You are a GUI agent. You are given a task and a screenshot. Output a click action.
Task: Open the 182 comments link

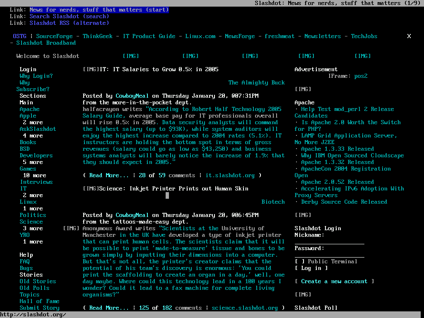pos(167,308)
